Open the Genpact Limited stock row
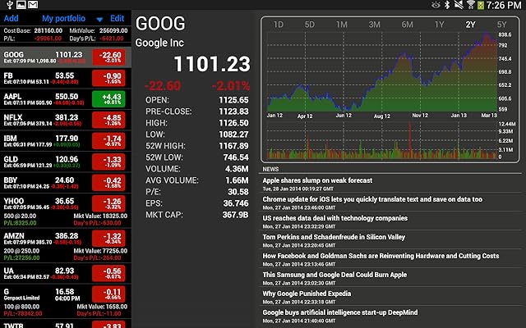This screenshot has height=328, width=526. [66, 301]
